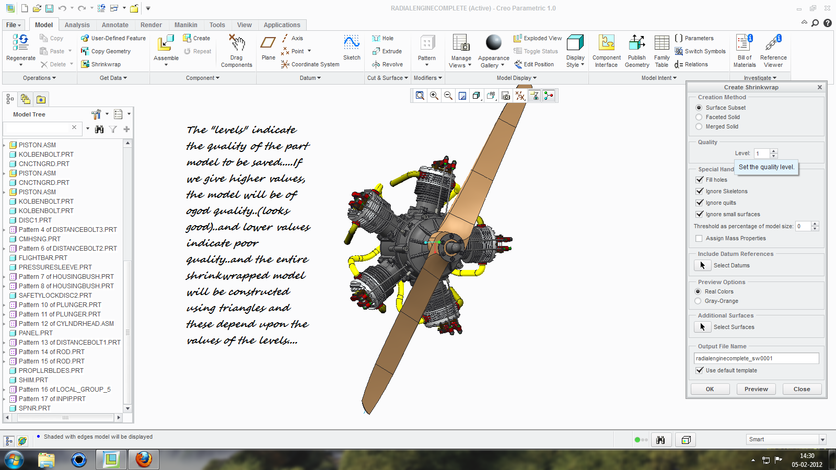836x470 pixels.
Task: Launch the Reference Viewer
Action: click(x=773, y=51)
